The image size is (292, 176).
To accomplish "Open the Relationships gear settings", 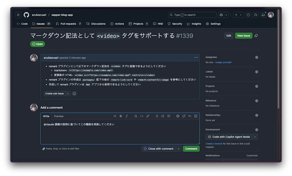I will tap(257, 115).
